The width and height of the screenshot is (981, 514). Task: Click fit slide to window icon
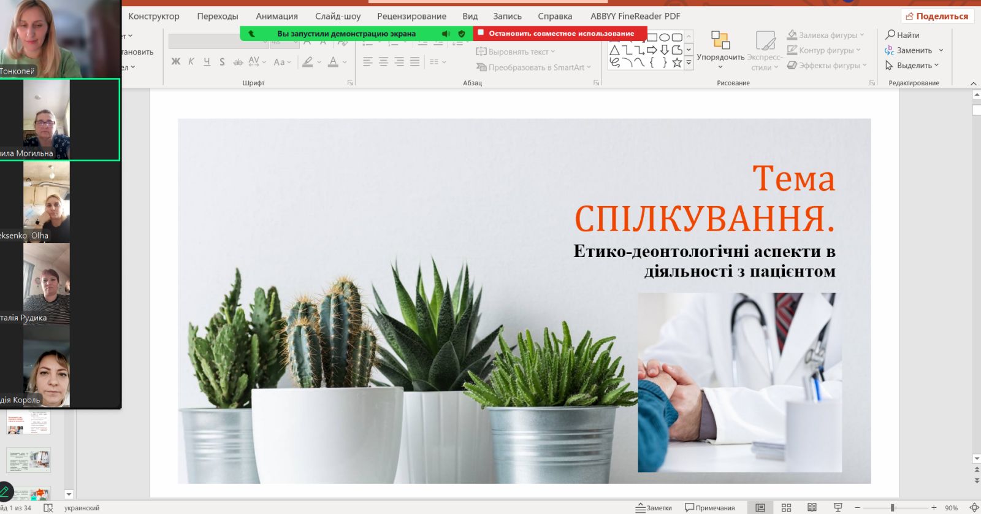click(974, 507)
